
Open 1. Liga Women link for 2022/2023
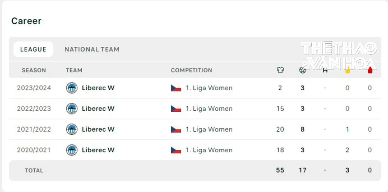pos(209,109)
